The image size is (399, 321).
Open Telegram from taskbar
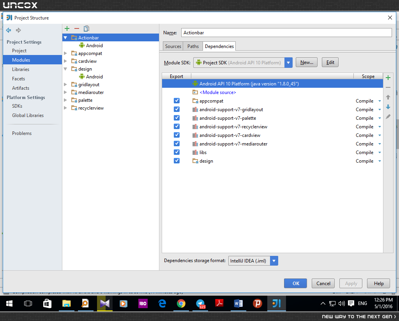click(x=200, y=303)
